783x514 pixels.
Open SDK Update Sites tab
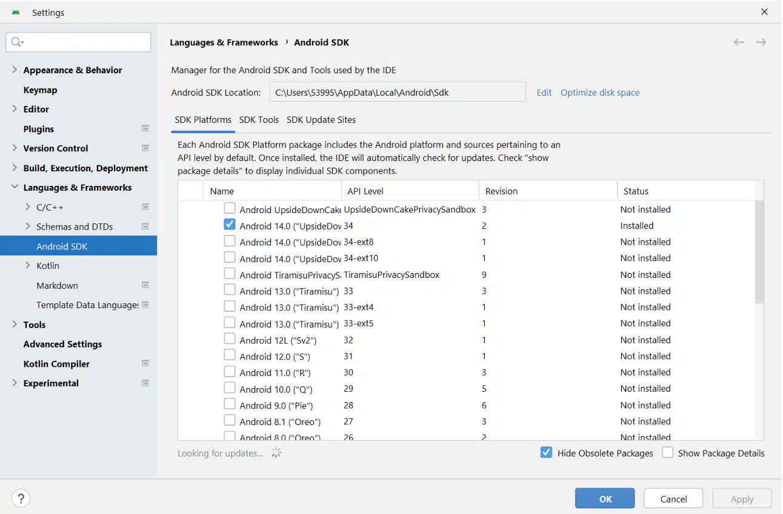[321, 120]
